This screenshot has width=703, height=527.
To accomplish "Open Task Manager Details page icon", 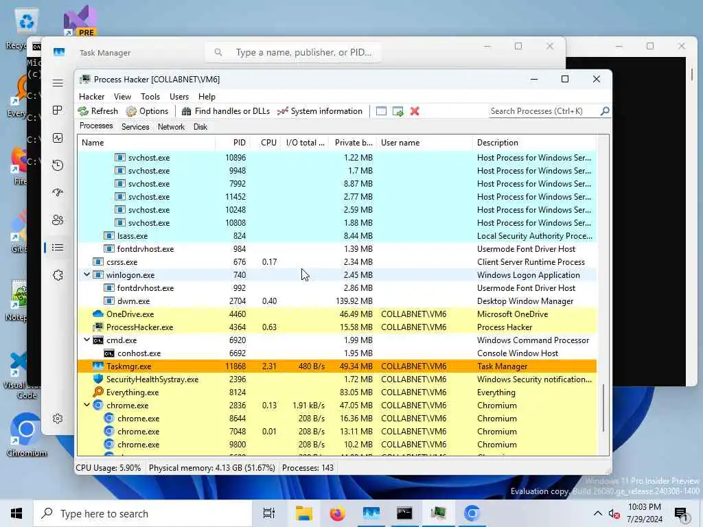I will coord(58,247).
